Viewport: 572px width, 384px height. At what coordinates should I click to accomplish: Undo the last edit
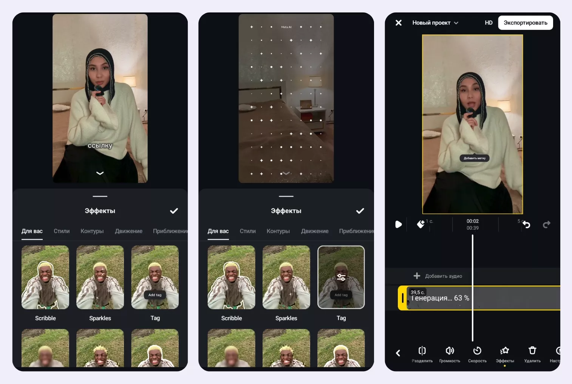click(x=526, y=225)
